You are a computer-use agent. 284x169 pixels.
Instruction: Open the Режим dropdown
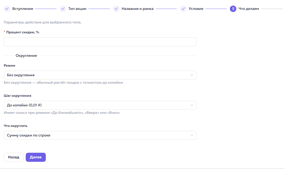(x=100, y=75)
